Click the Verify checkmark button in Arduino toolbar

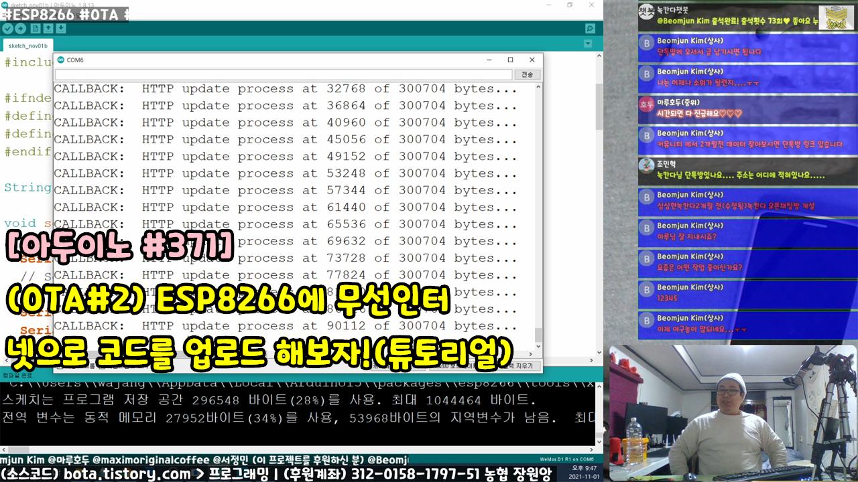coord(7,28)
